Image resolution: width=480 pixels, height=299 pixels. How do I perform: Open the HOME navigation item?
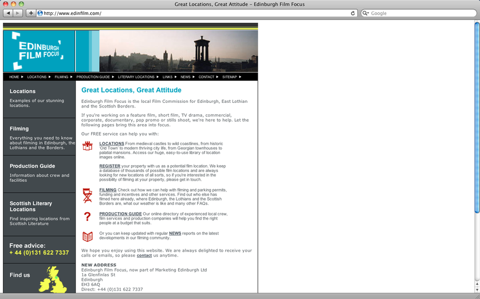(x=14, y=77)
